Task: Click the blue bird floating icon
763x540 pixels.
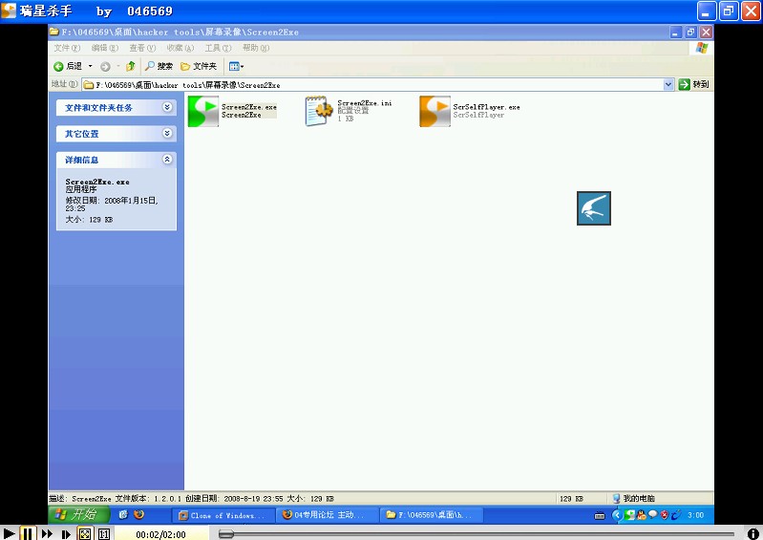Action: (x=594, y=208)
